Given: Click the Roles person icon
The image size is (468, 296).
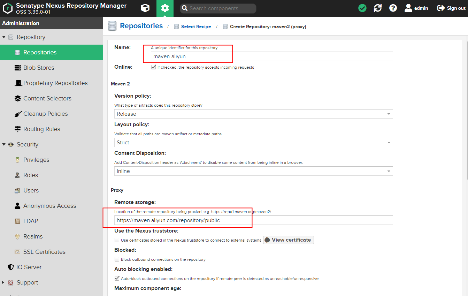Looking at the screenshot, I should point(17,175).
